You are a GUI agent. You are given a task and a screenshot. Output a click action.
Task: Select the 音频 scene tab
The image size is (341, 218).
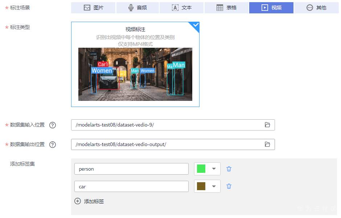pyautogui.click(x=137, y=8)
